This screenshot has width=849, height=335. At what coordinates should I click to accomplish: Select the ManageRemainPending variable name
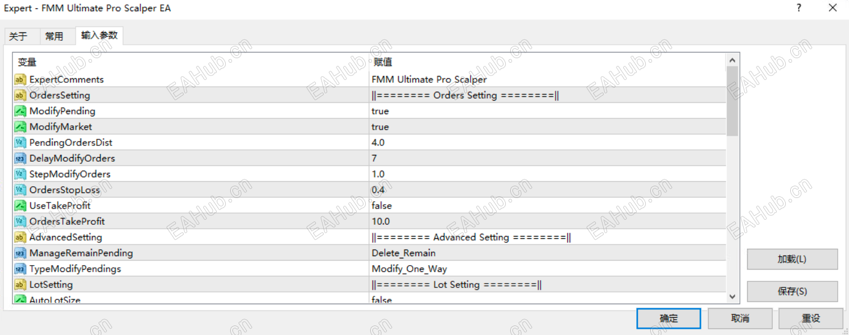pyautogui.click(x=81, y=253)
